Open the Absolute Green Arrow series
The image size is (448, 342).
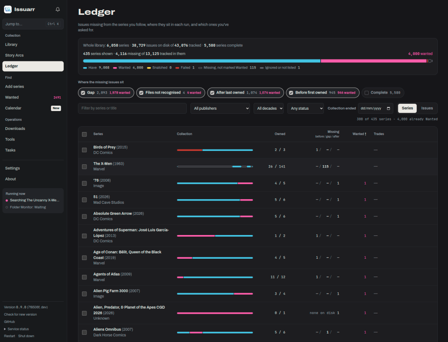112,214
